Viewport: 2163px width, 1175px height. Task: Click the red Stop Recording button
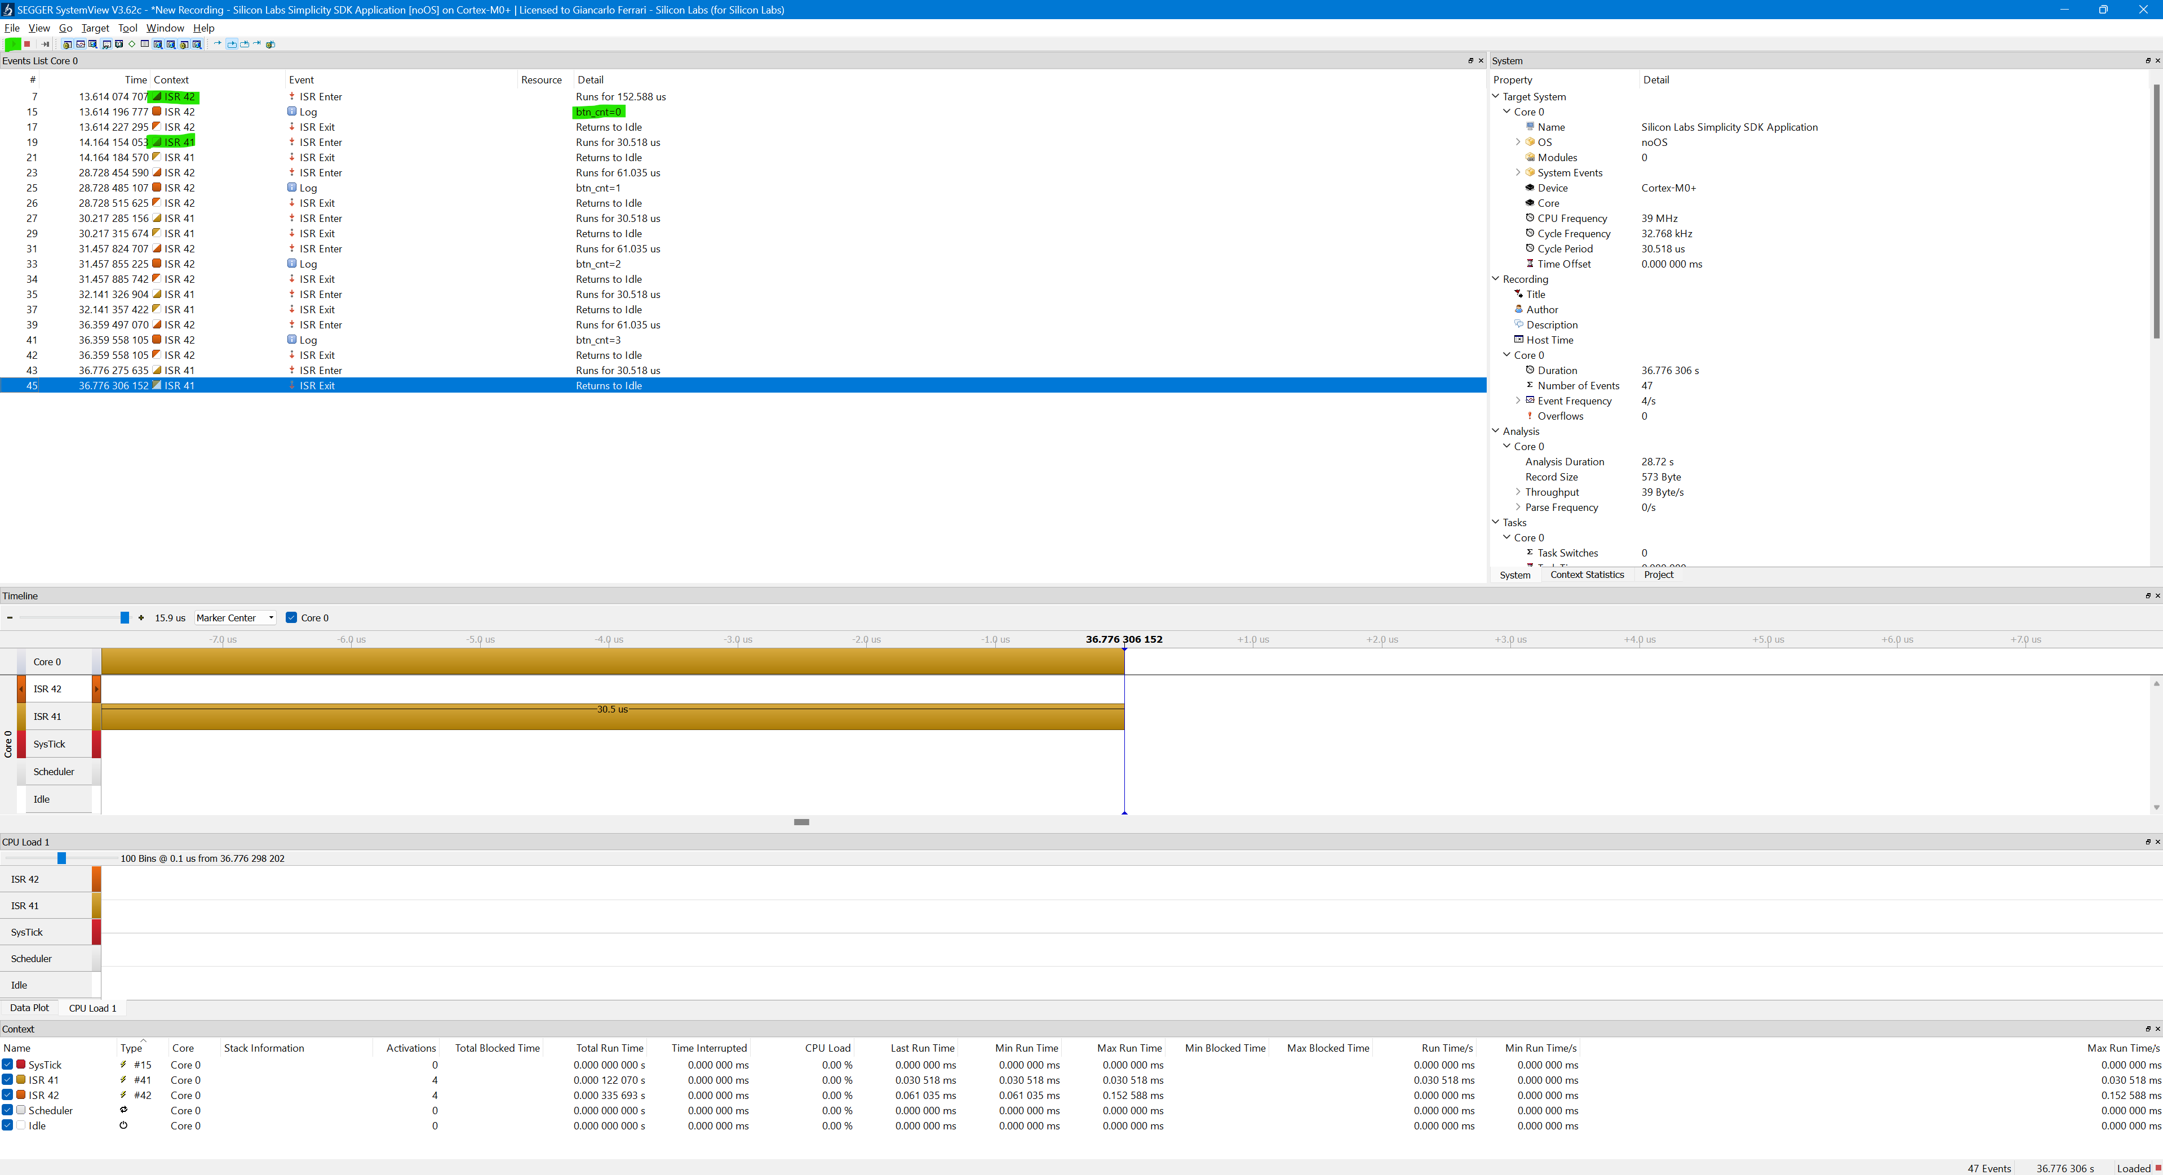pyautogui.click(x=27, y=44)
